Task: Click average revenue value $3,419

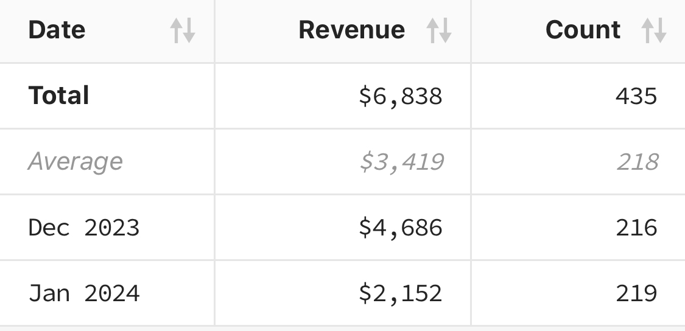Action: (x=400, y=162)
